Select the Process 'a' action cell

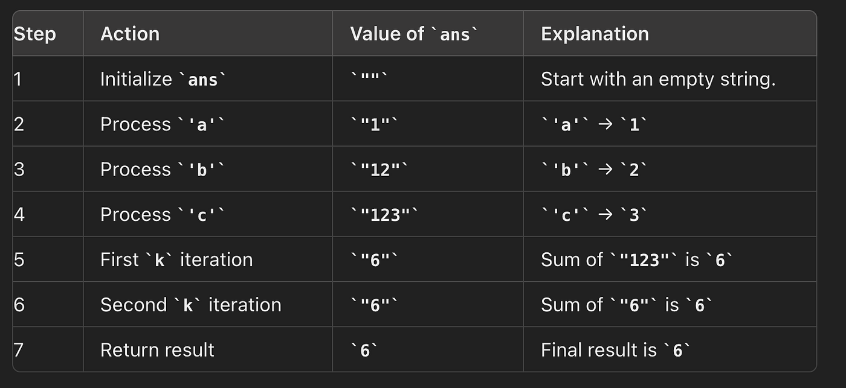click(162, 124)
